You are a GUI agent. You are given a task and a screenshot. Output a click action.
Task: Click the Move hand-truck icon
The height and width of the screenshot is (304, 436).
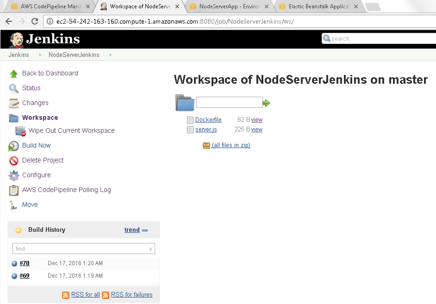coord(13,205)
